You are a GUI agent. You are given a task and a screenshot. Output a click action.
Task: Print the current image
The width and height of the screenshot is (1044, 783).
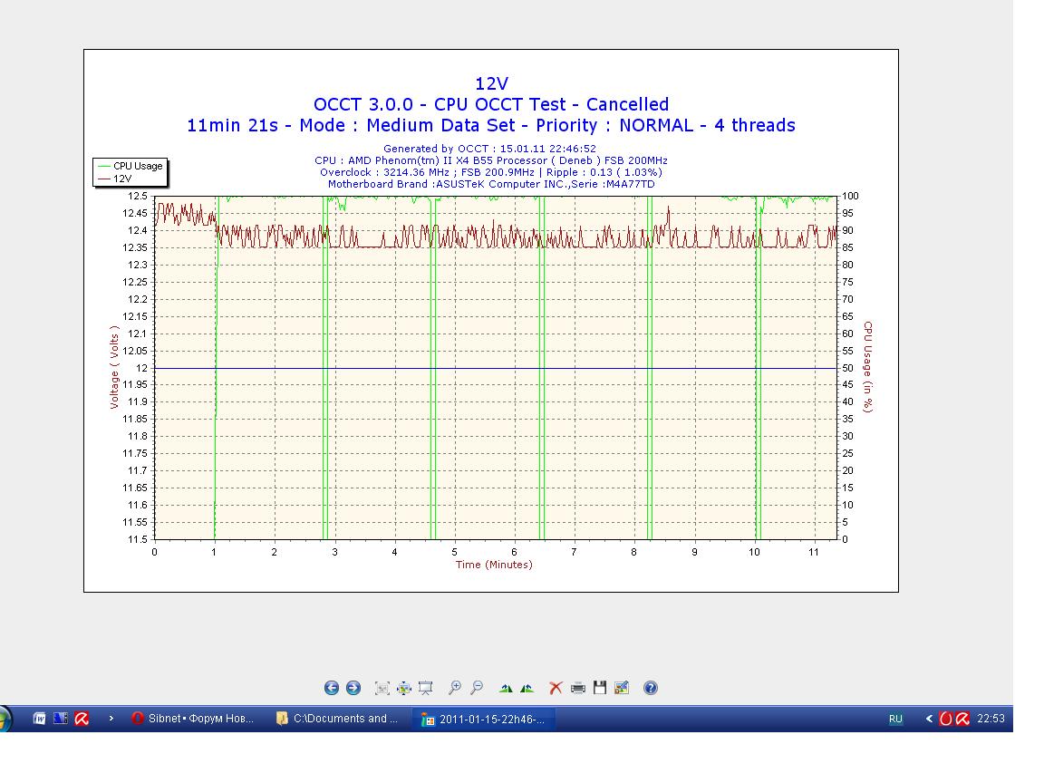point(578,688)
